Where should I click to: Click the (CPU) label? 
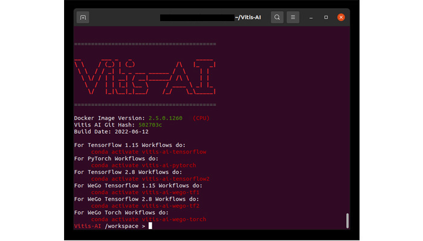click(201, 118)
